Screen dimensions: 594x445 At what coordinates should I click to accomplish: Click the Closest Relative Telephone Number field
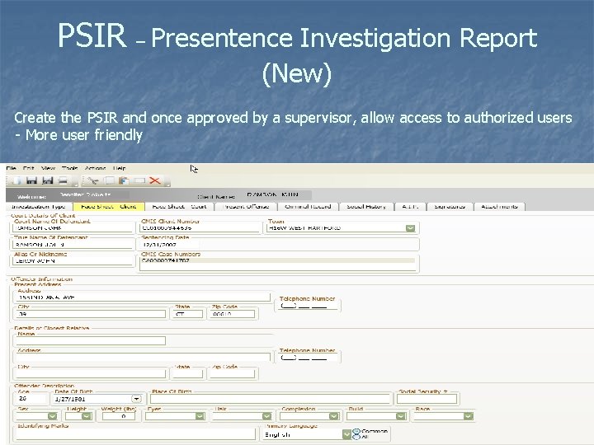(308, 358)
